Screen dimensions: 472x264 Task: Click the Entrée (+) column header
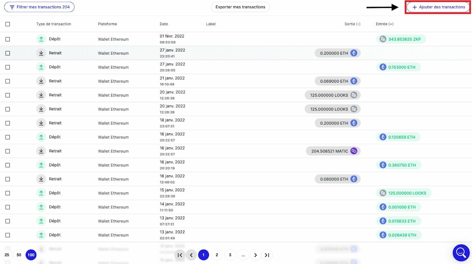385,24
